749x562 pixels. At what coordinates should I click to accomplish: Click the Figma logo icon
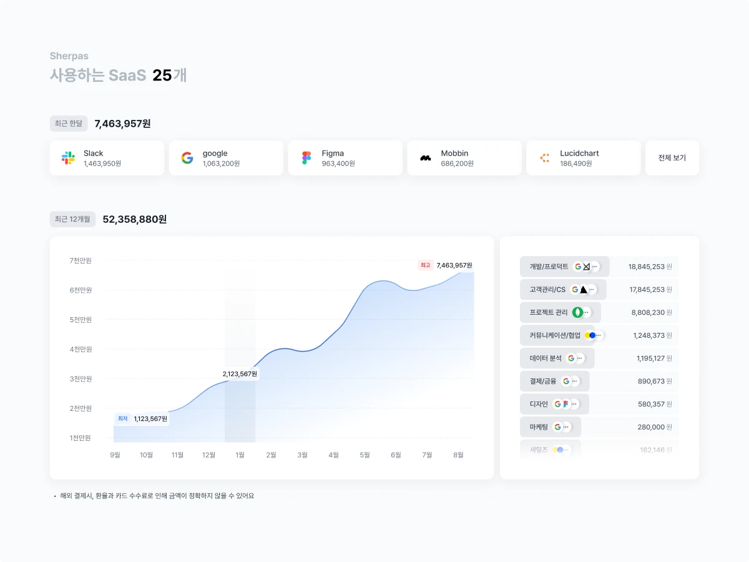coord(306,158)
